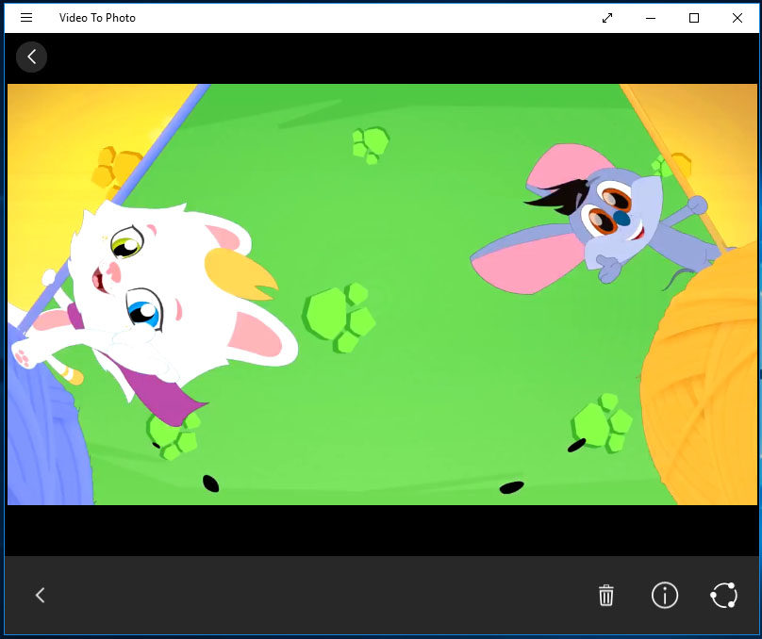The image size is (762, 639).
Task: Share the photo using share icon
Action: point(723,596)
